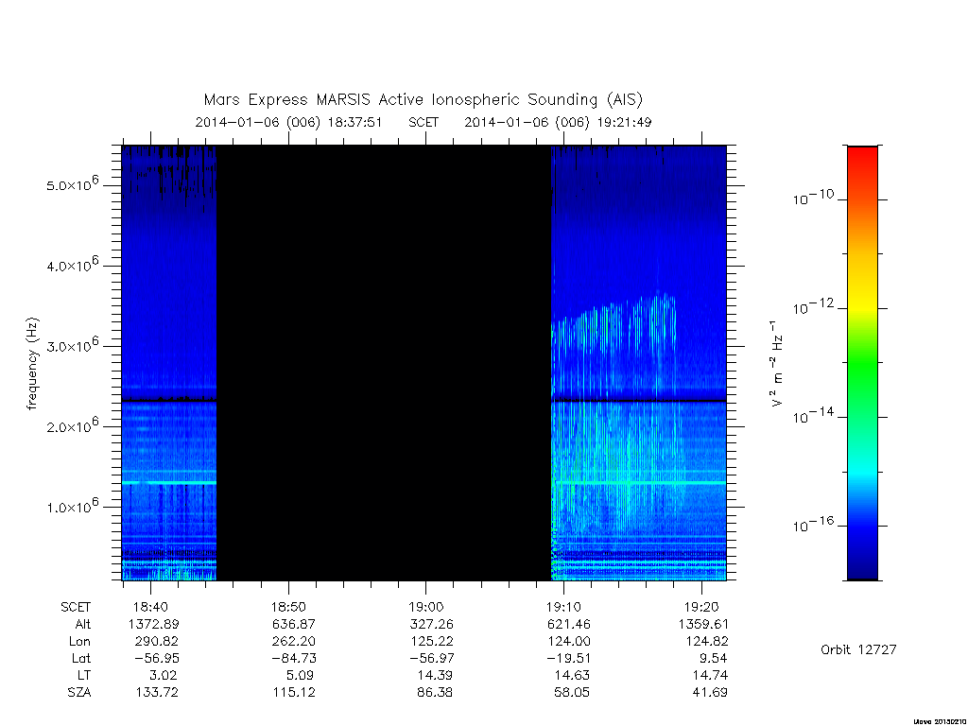
Task: Click the SZA row label
Action: (x=79, y=692)
